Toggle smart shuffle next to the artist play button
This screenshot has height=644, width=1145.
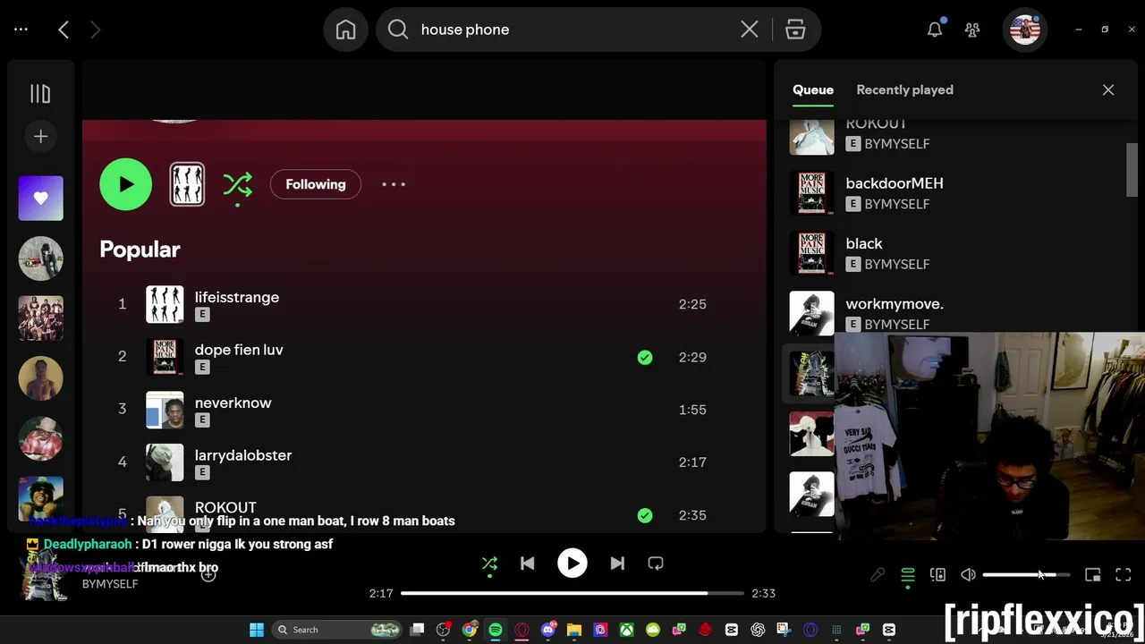(x=237, y=185)
